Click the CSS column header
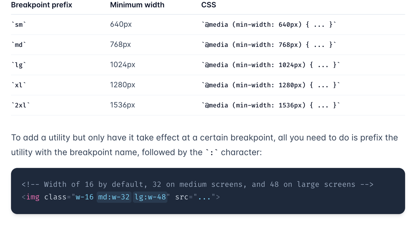Image resolution: width=414 pixels, height=229 pixels. (x=209, y=5)
